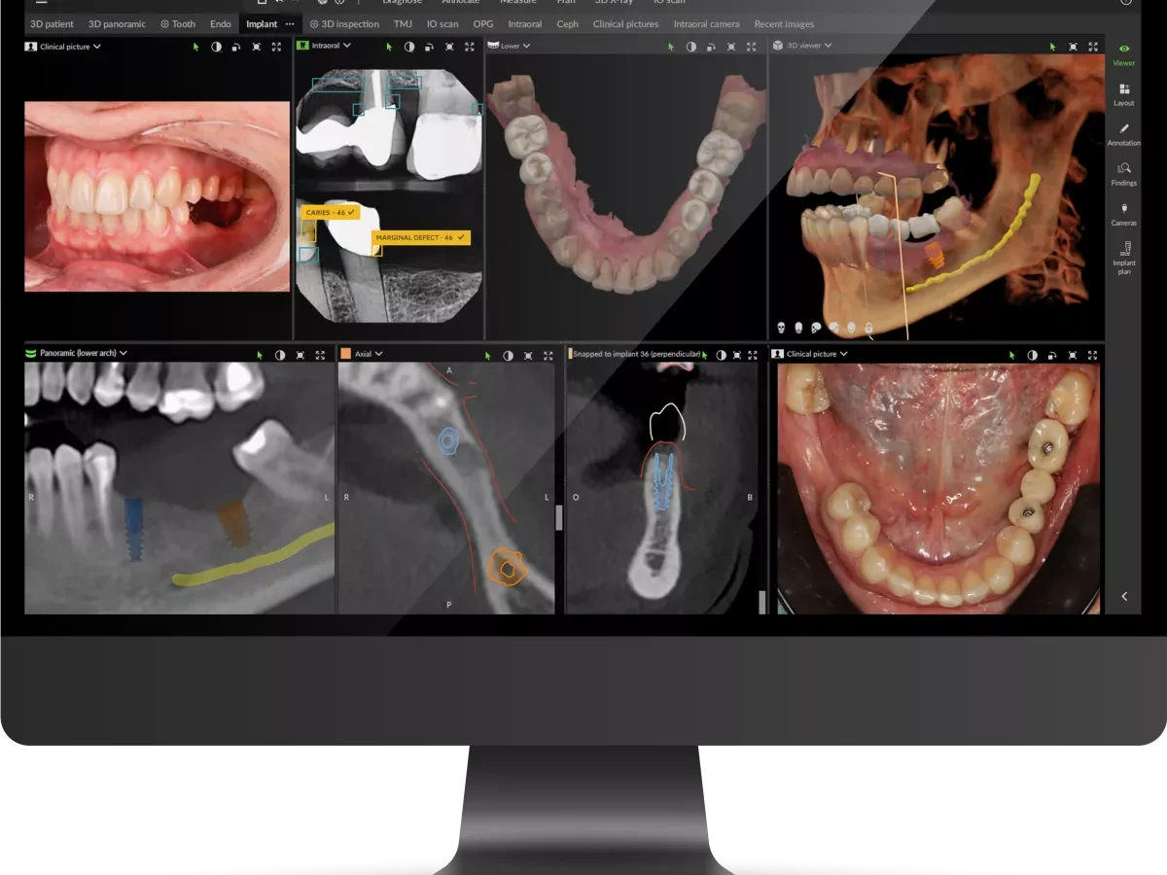Viewport: 1167px width, 875px height.
Task: Switch to the TMJ tab
Action: [x=403, y=24]
